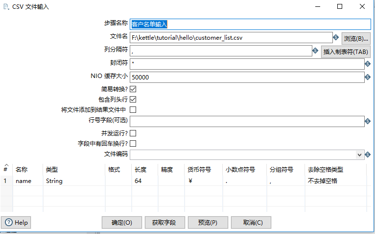Click the 列分隔符 input field
The image size is (375, 234).
click(221, 51)
